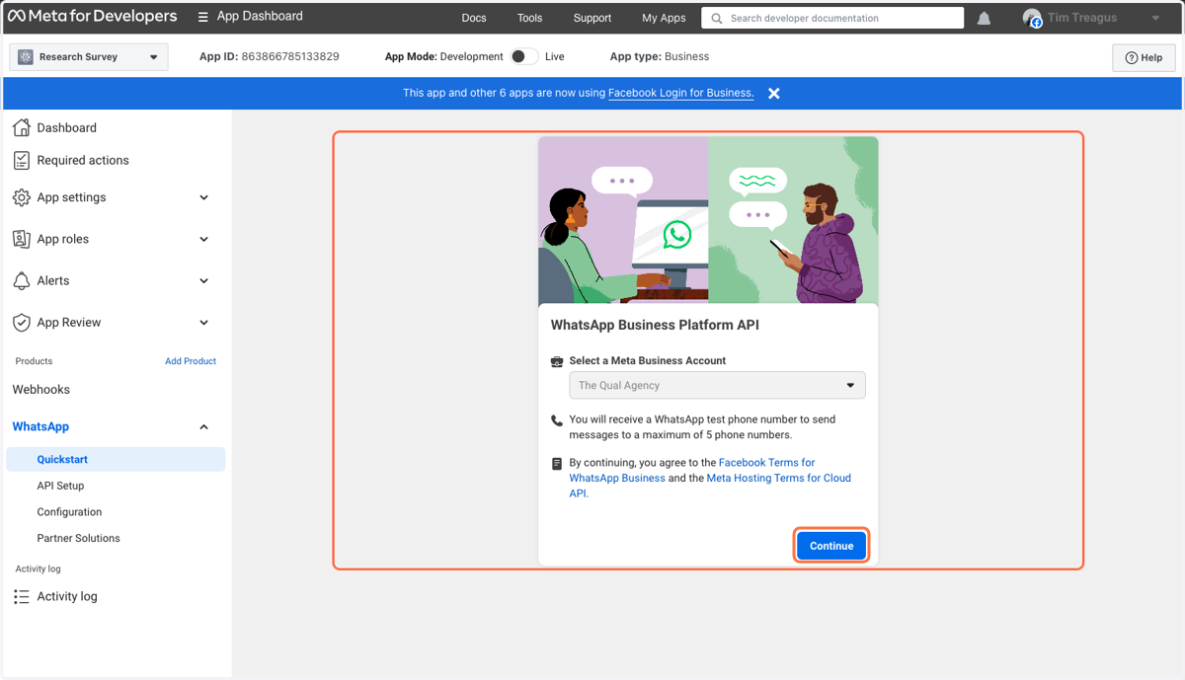Click the Activity log list icon
Viewport: 1185px width, 680px height.
pos(22,596)
